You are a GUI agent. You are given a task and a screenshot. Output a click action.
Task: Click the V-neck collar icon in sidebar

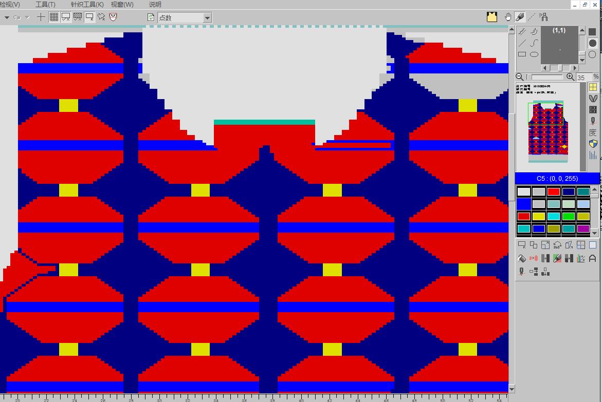click(593, 98)
